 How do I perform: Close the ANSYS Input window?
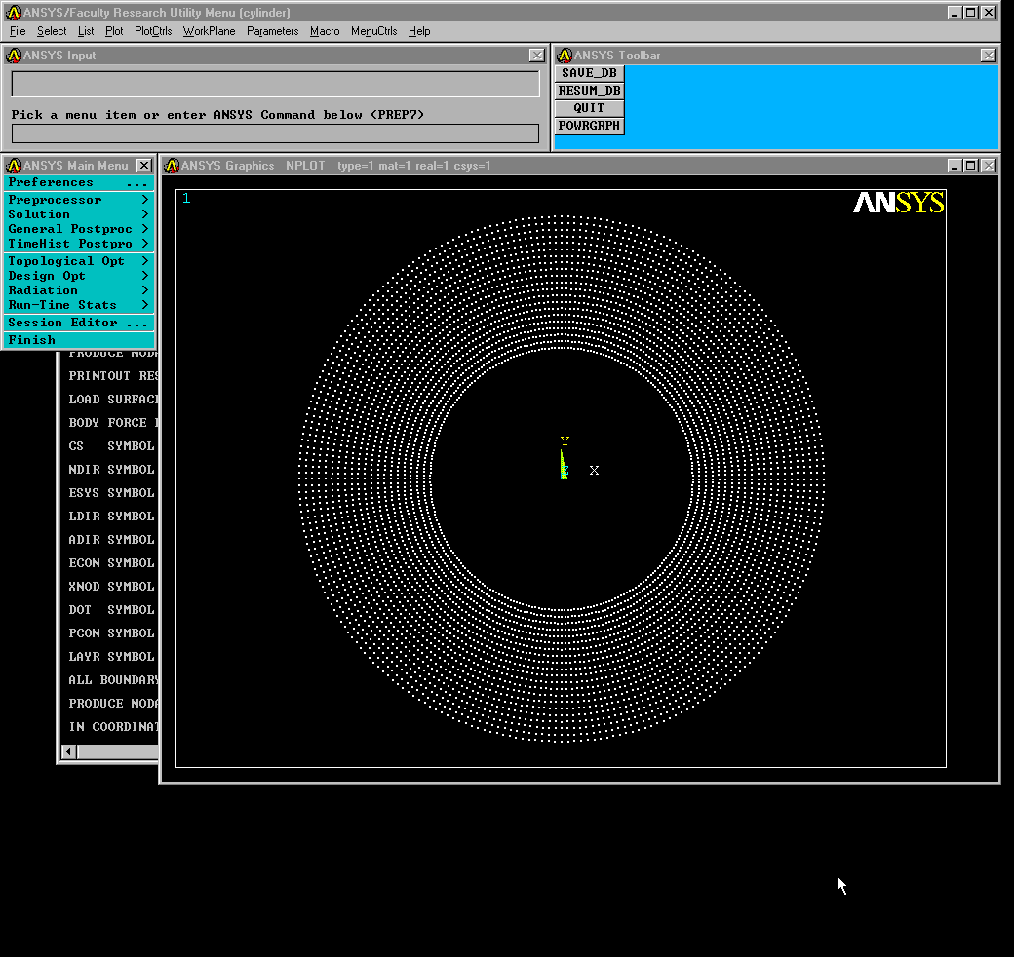537,56
